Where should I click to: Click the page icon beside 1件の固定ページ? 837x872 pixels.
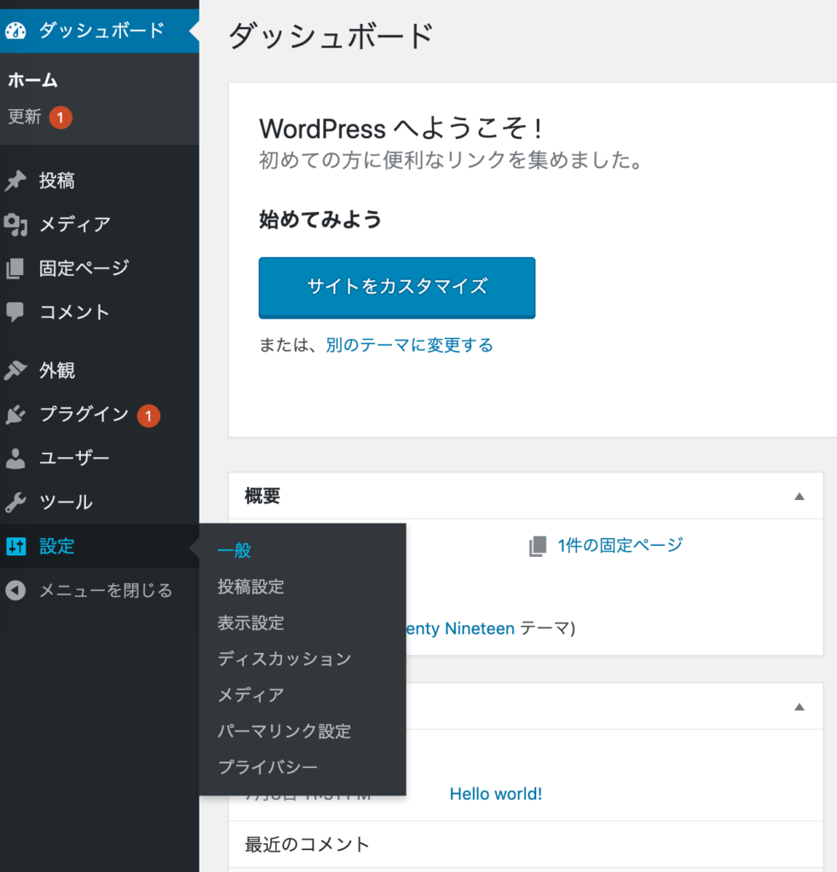coord(538,546)
